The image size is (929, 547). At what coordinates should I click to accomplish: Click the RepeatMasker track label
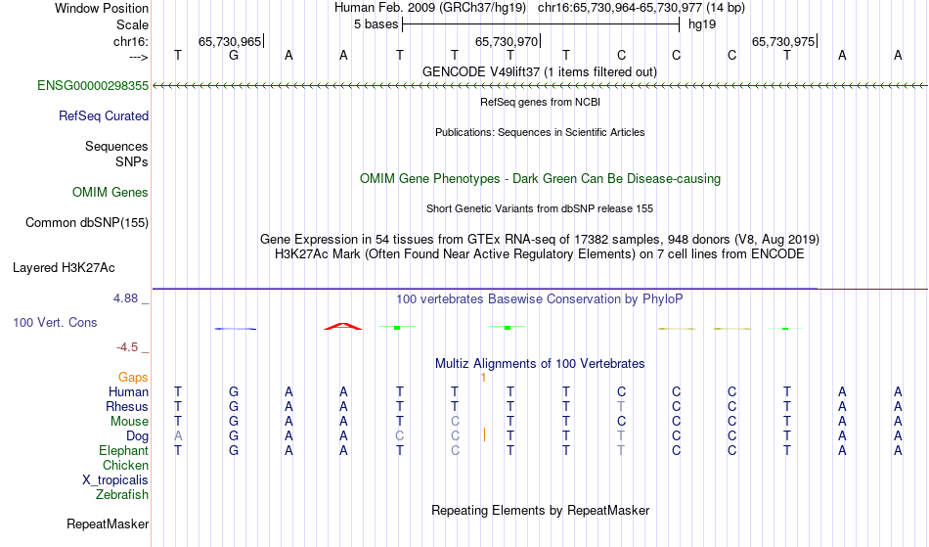[x=108, y=524]
